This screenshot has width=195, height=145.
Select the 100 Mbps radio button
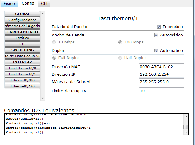coord(120,42)
